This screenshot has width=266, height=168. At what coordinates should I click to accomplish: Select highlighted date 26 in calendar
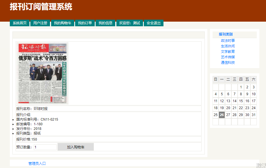[222, 115]
